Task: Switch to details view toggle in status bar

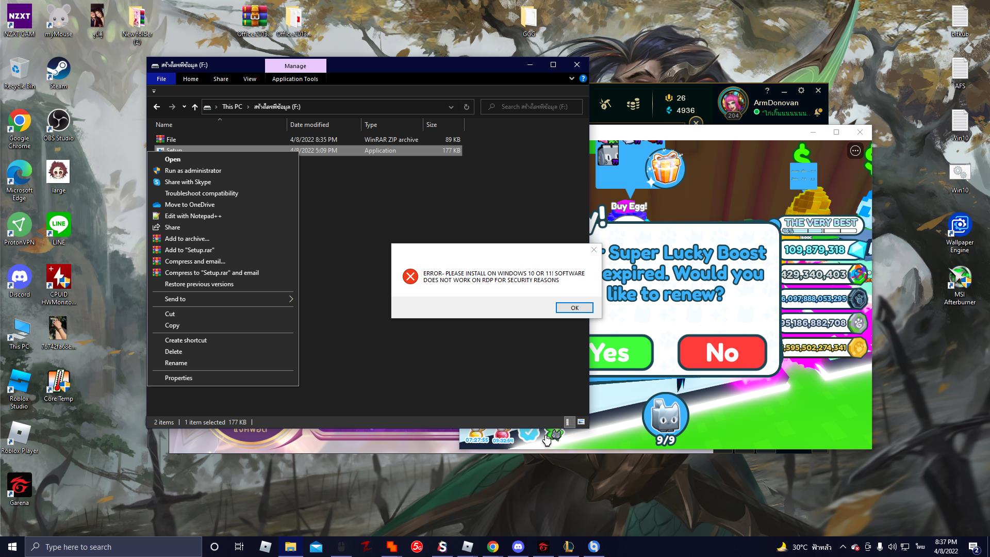Action: click(568, 422)
